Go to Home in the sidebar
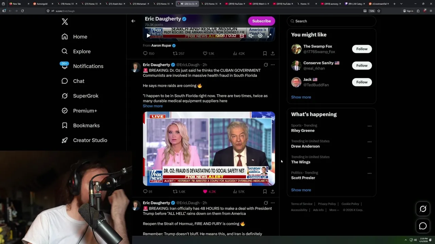The height and width of the screenshot is (244, 435). 74,37
